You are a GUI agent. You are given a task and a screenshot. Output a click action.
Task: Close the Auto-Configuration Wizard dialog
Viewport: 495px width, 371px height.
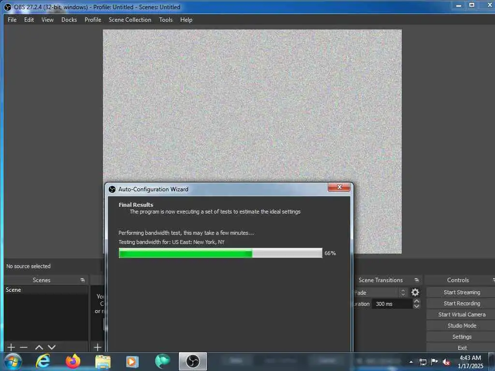(x=339, y=187)
